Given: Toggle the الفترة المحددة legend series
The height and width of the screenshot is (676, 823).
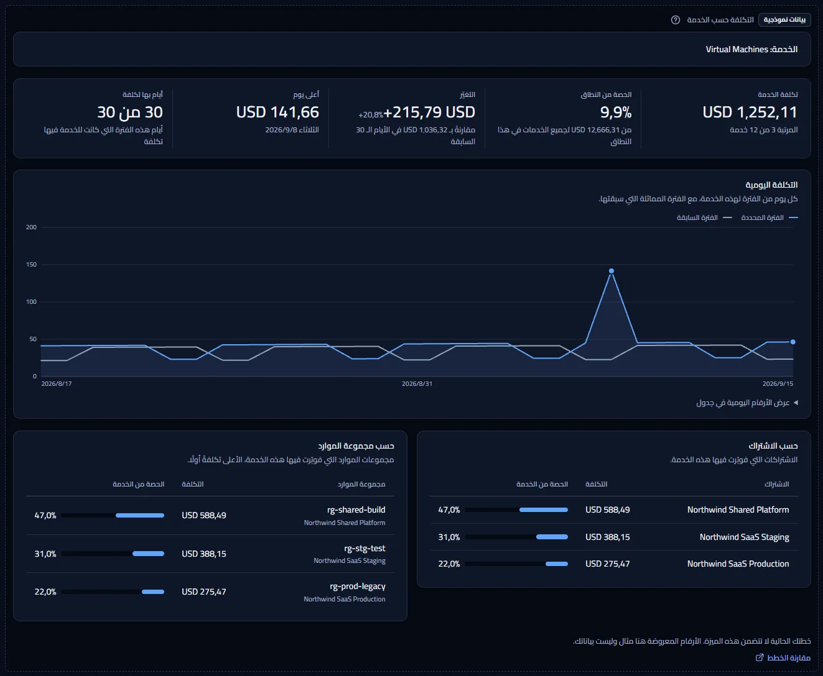Looking at the screenshot, I should pyautogui.click(x=770, y=217).
